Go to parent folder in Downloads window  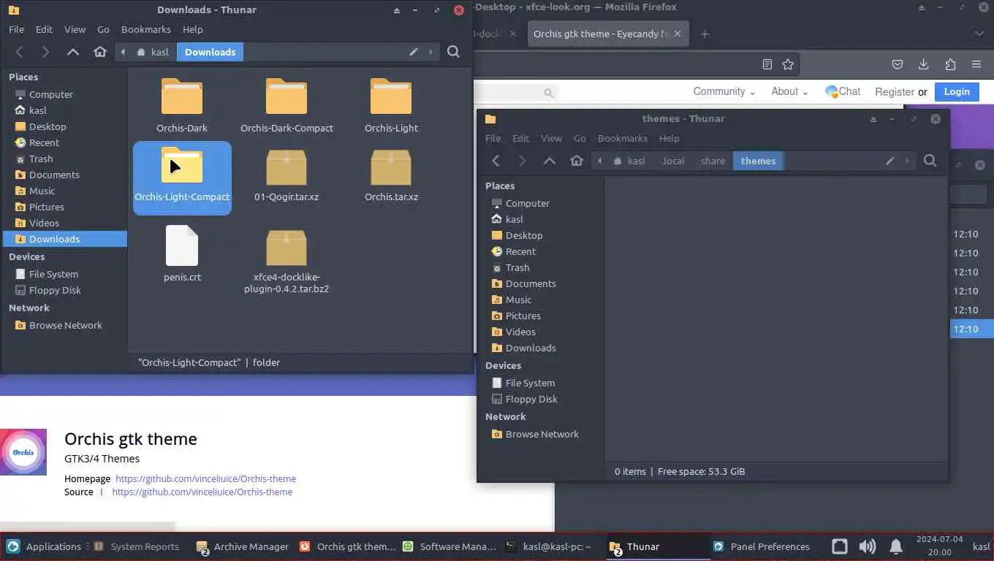point(73,52)
